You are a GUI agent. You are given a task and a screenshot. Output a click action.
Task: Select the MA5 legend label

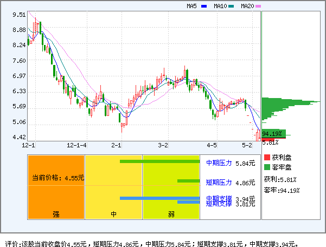(191, 6)
